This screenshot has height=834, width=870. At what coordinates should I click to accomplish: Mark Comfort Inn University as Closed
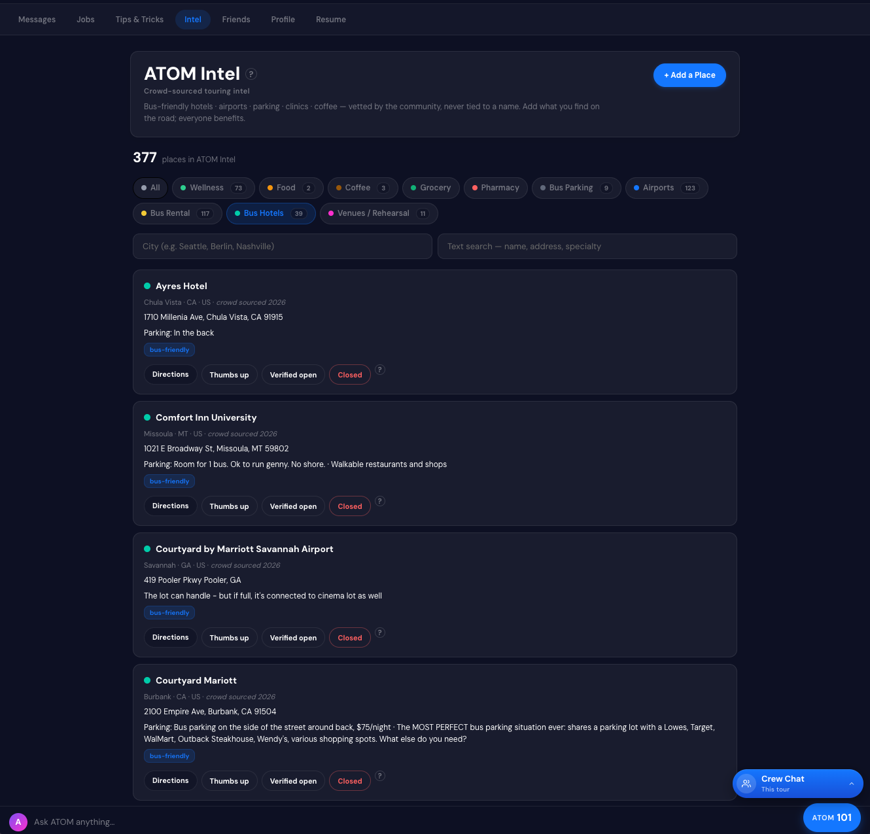(350, 506)
